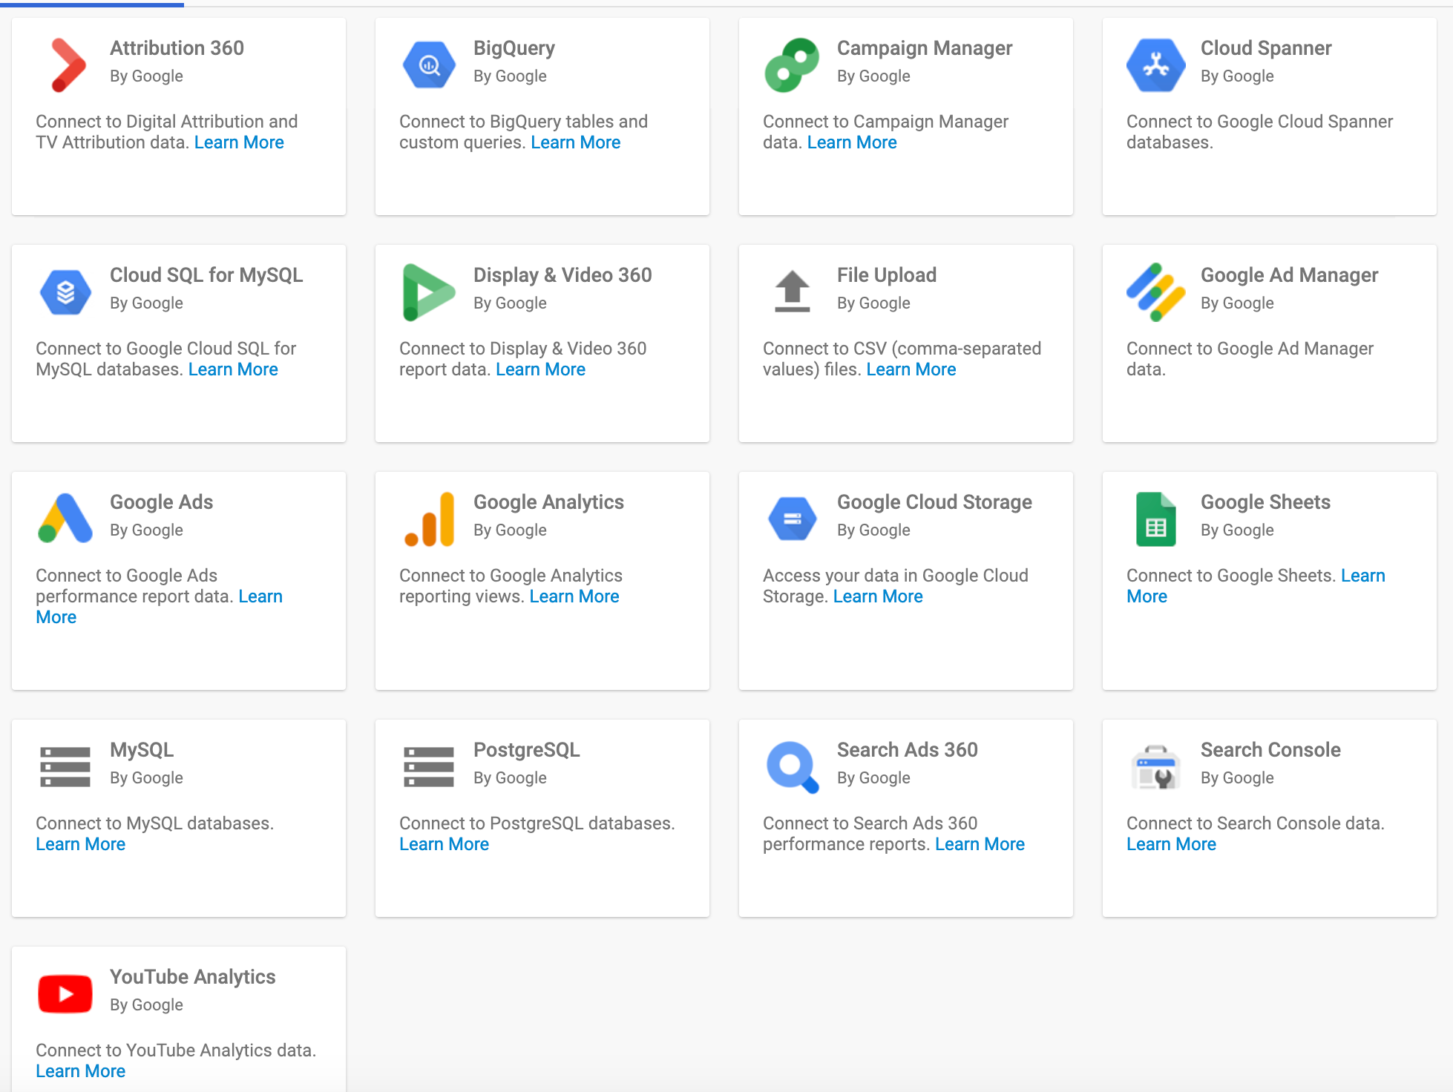The height and width of the screenshot is (1092, 1453).
Task: Switch to the highlighted tab at top left
Action: click(93, 3)
